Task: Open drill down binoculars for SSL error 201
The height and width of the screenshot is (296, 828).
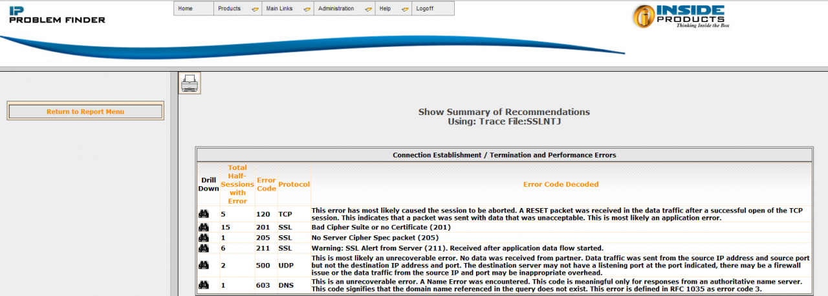Action: [204, 227]
